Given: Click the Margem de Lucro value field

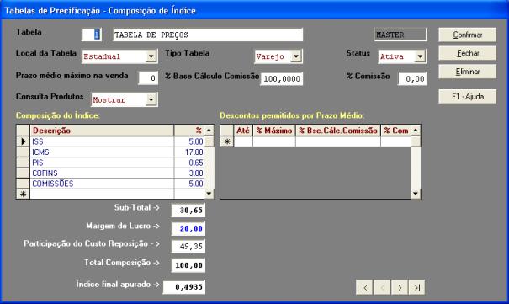Looking at the screenshot, I should point(188,228).
